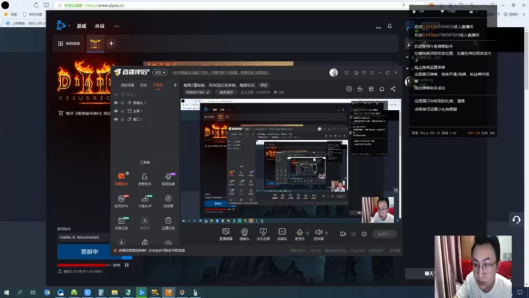Image resolution: width=529 pixels, height=298 pixels.
Task: Open the Windows Start menu
Action: [x=6, y=293]
